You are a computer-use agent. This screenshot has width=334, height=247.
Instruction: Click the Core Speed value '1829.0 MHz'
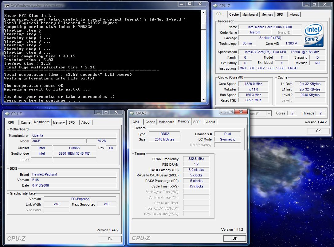(253, 84)
